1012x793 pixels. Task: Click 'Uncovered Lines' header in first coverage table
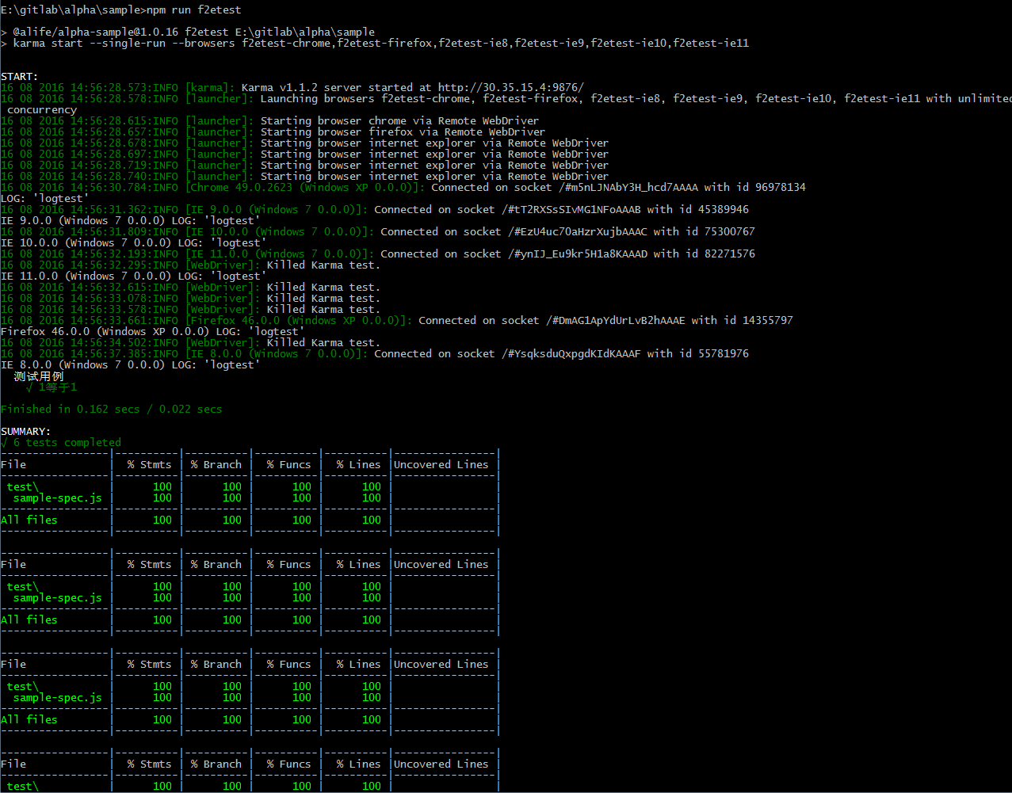(441, 464)
